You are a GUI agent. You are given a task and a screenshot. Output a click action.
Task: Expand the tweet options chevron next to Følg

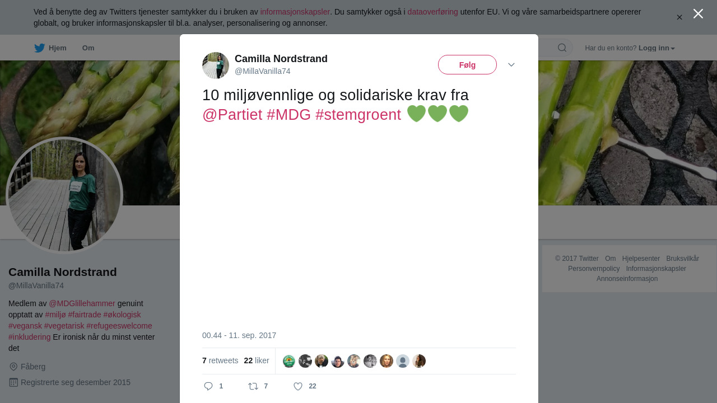(511, 65)
